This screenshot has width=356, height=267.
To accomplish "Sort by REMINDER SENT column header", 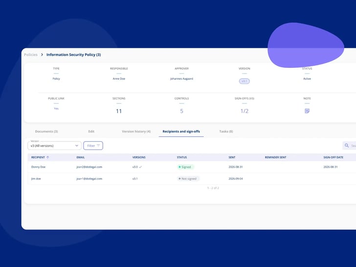I will point(275,157).
